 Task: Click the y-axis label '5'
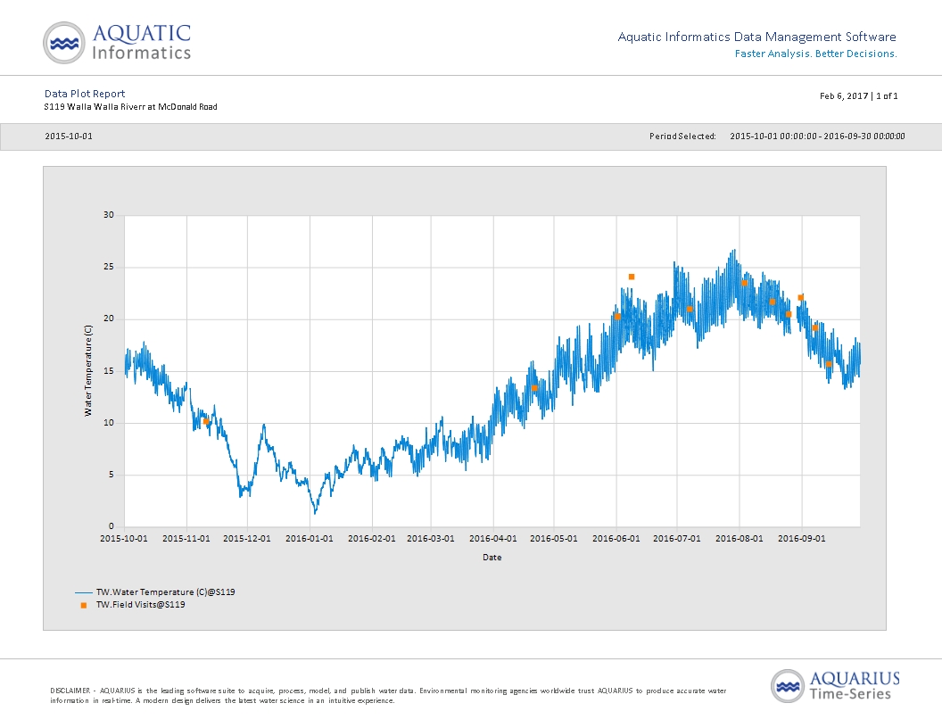pyautogui.click(x=112, y=475)
